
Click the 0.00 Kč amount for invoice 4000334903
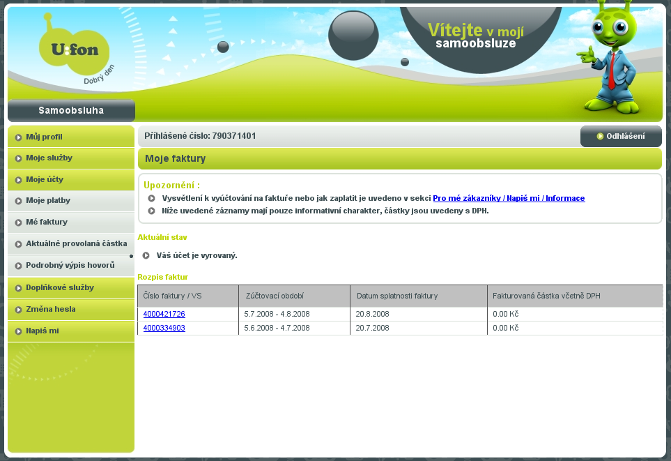[x=505, y=328]
